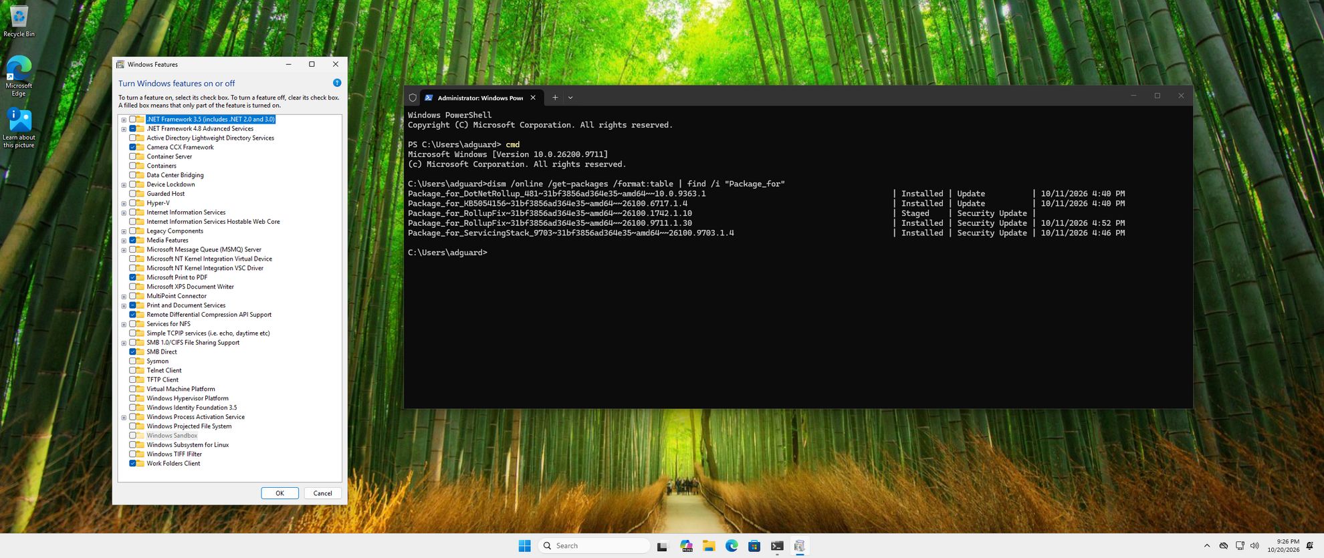Screen dimensions: 1324x558
Task: Open Microsoft Edge from the taskbar
Action: [732, 546]
